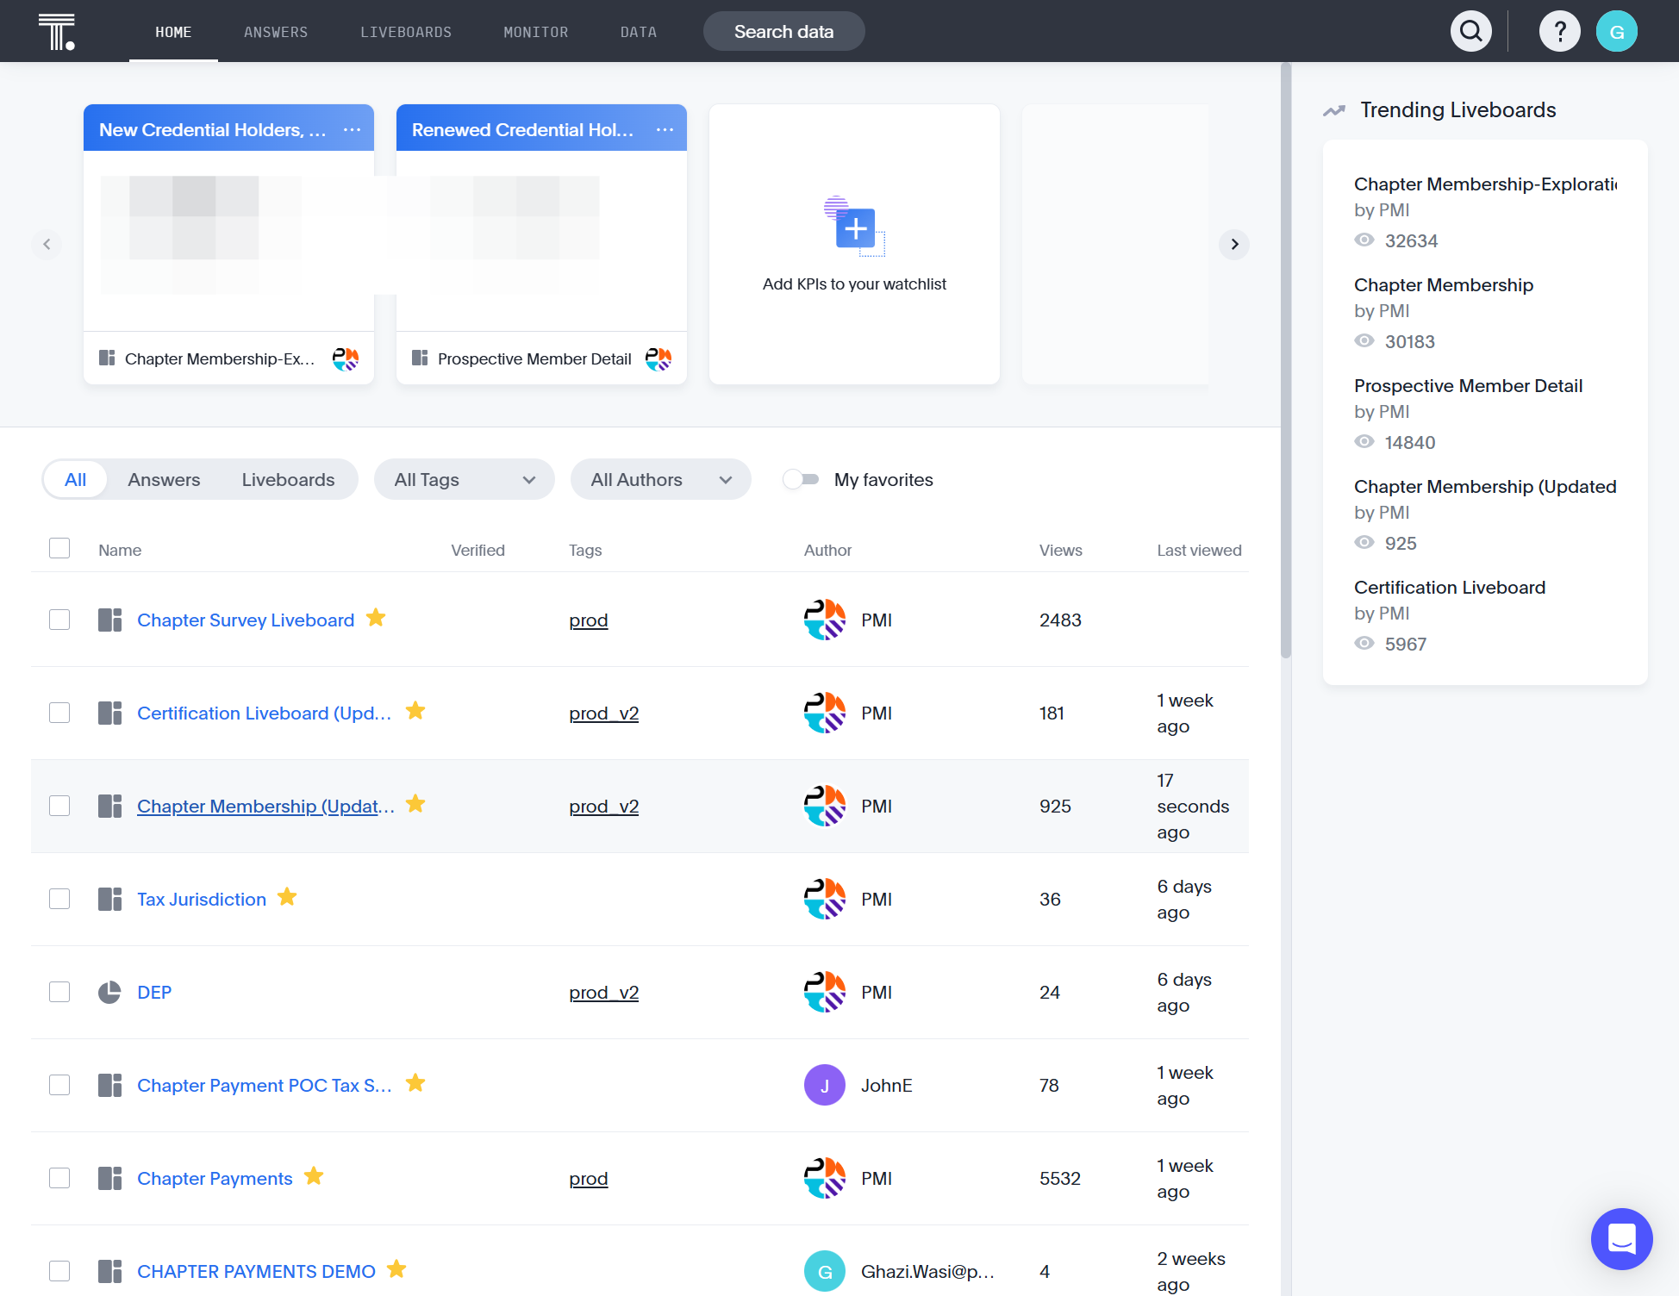Viewport: 1679px width, 1296px height.
Task: Check the select-all checkbox in table header
Action: (x=59, y=548)
